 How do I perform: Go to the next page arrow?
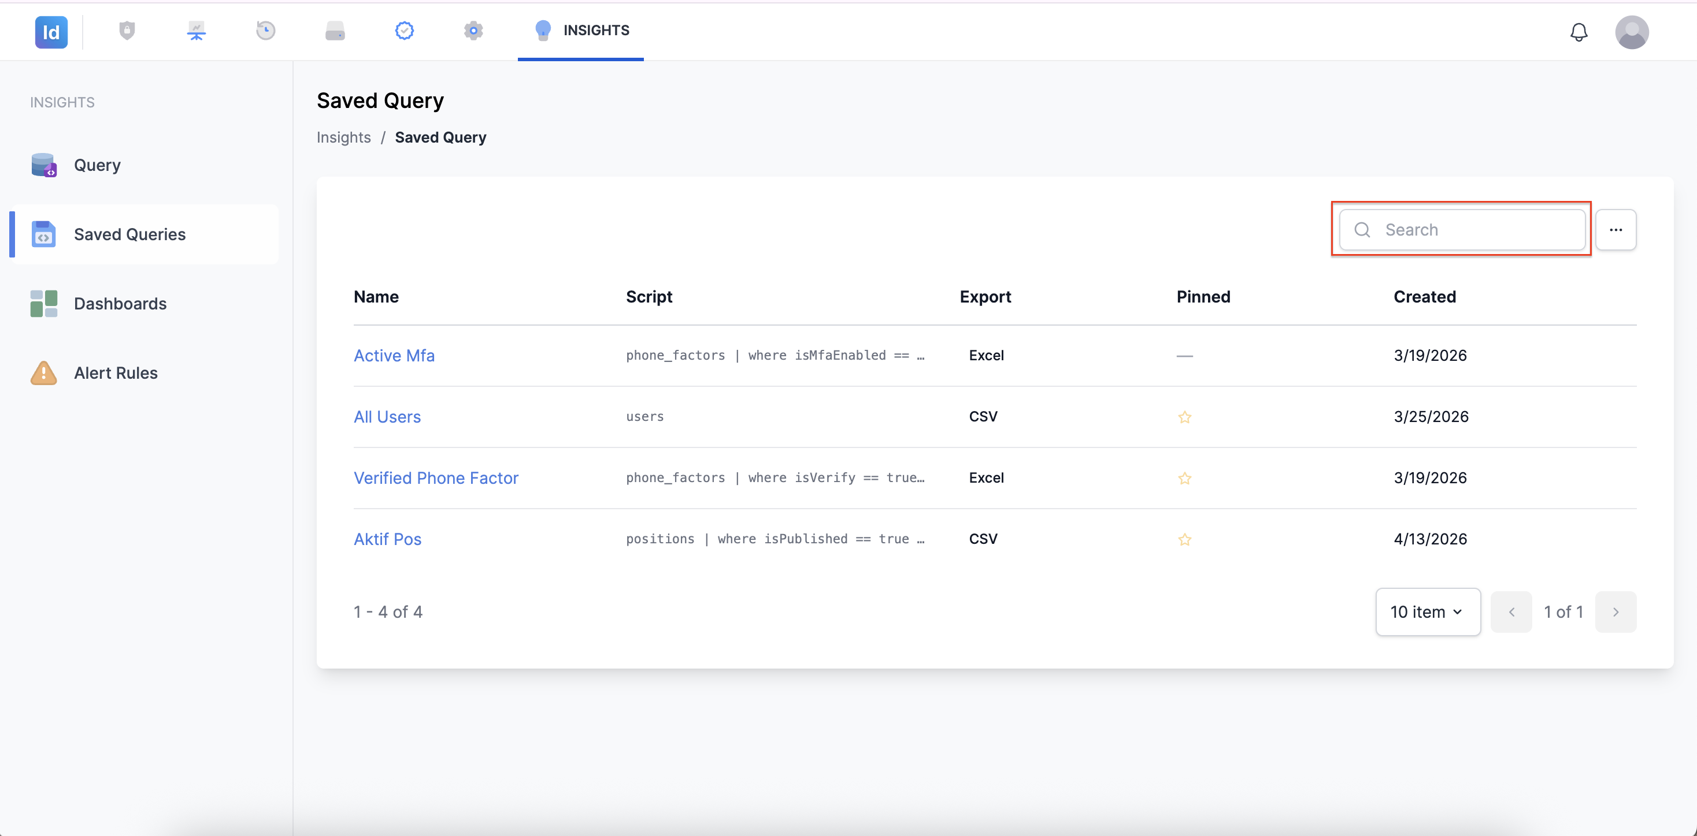pos(1616,611)
